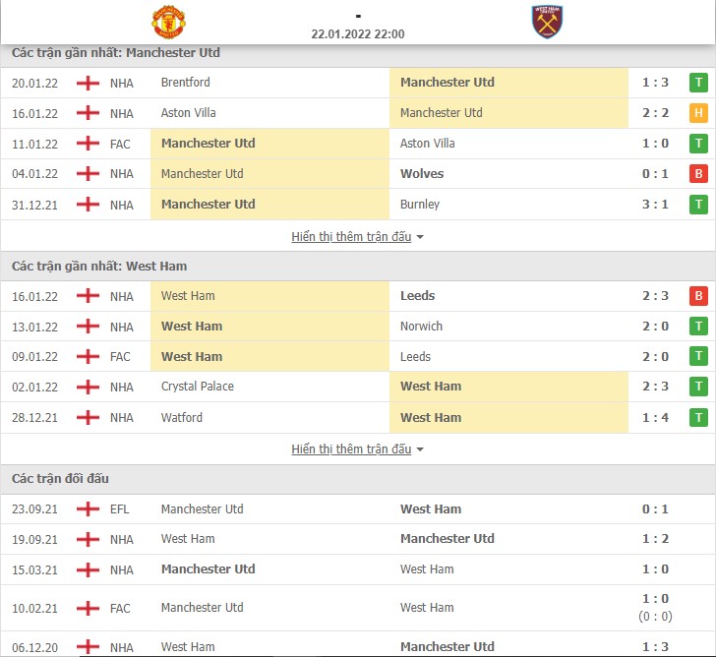The image size is (716, 657).
Task: Expand more West Ham matches arrow
Action: click(420, 449)
